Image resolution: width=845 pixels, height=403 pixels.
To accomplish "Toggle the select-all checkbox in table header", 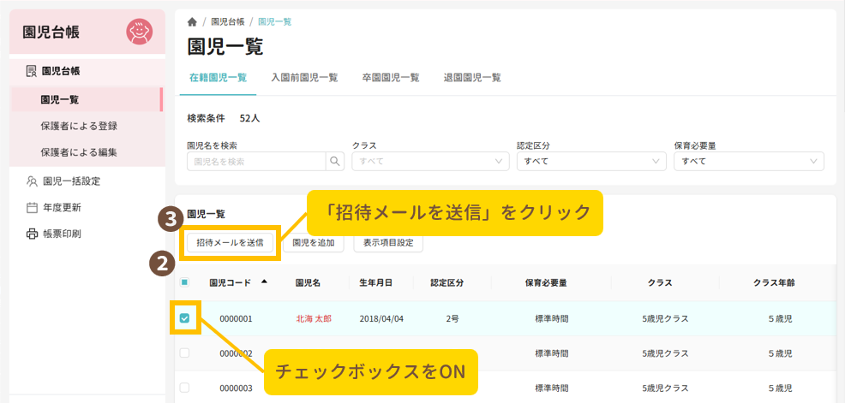I will (184, 282).
